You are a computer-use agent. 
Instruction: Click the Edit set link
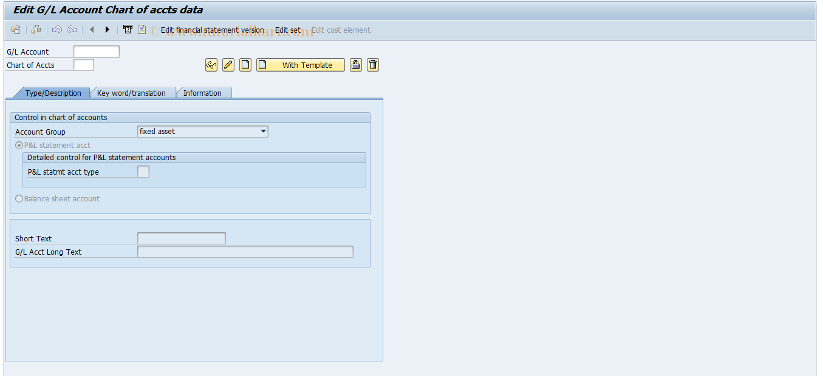click(x=287, y=30)
